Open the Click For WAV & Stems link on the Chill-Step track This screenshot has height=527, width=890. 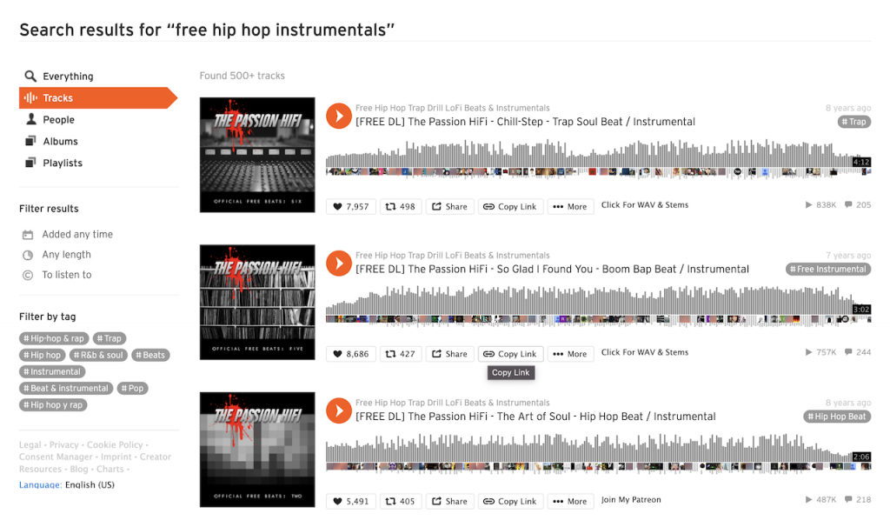click(645, 205)
